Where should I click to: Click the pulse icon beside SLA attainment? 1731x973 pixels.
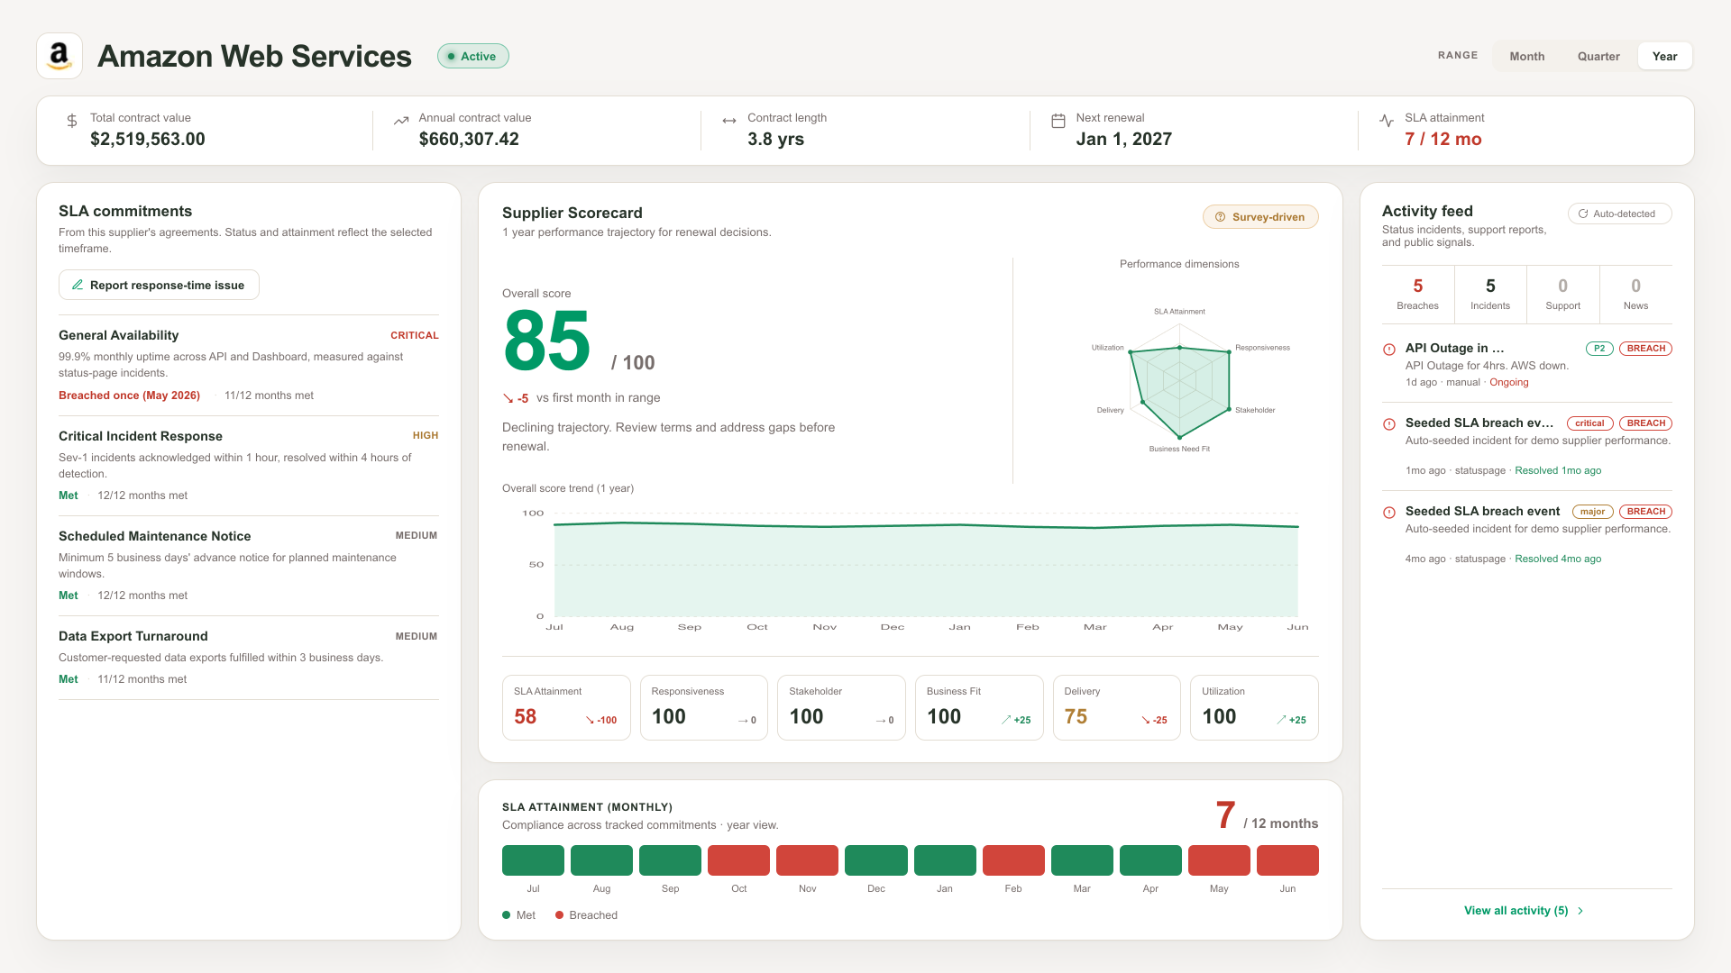1387,121
